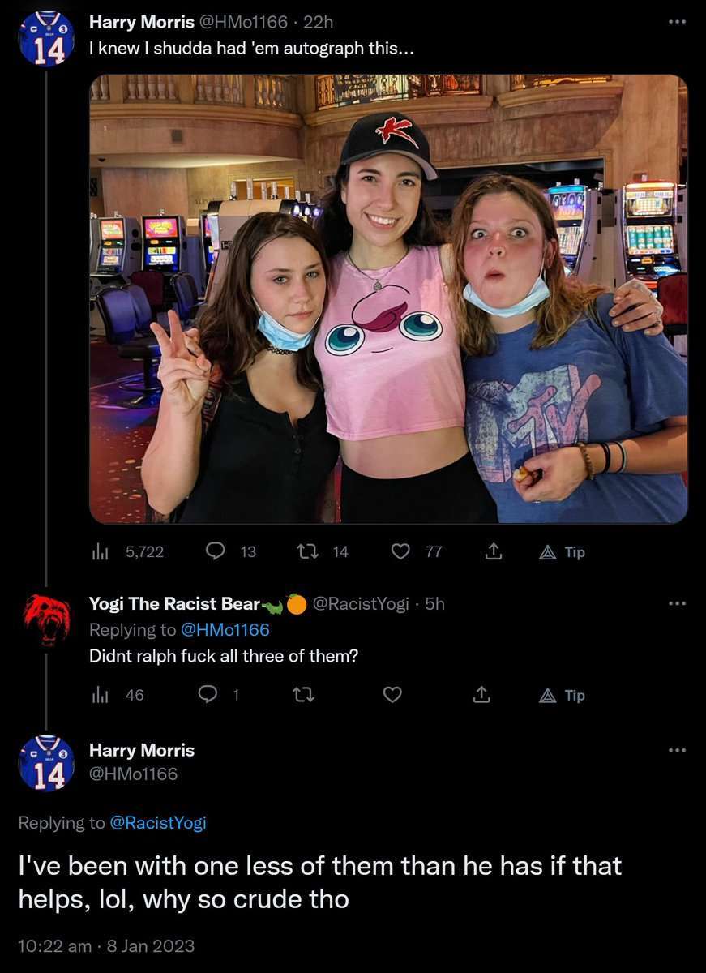Image resolution: width=706 pixels, height=973 pixels.
Task: Like the tweet with 77 likes
Action: coord(417,552)
